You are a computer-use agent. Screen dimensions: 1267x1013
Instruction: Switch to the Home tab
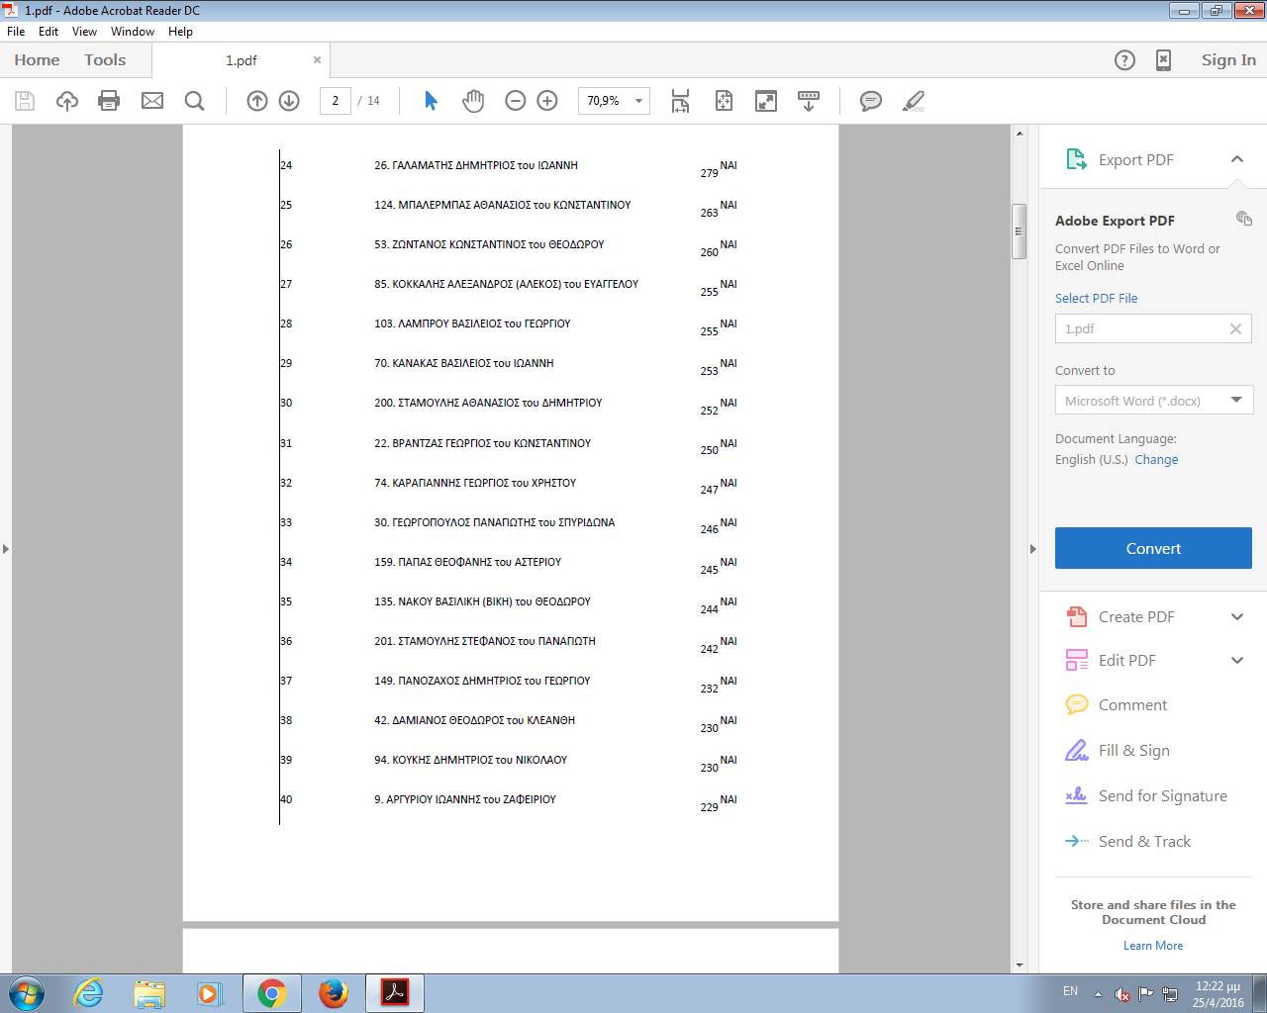click(37, 60)
